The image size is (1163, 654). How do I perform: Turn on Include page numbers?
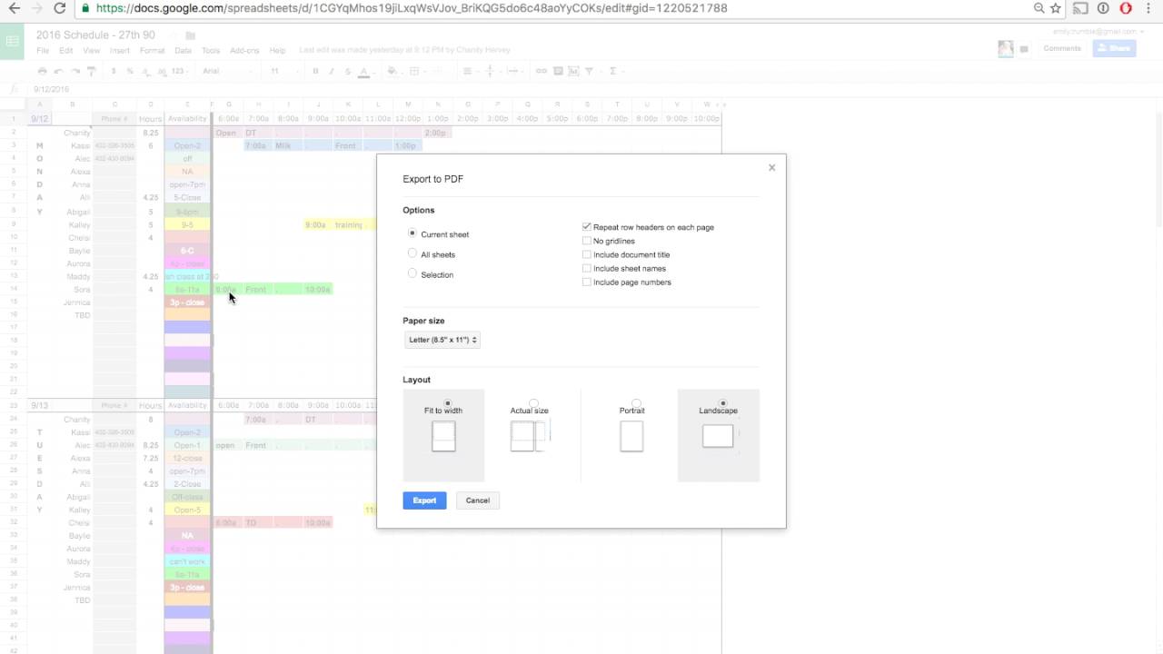tap(586, 282)
